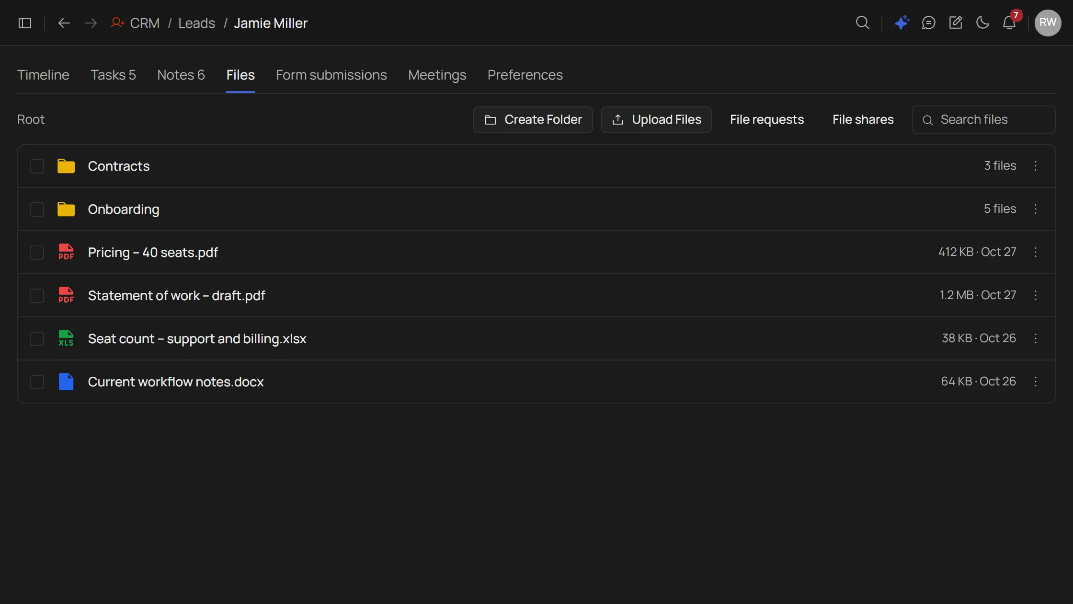Click the Upload Files button

point(656,119)
